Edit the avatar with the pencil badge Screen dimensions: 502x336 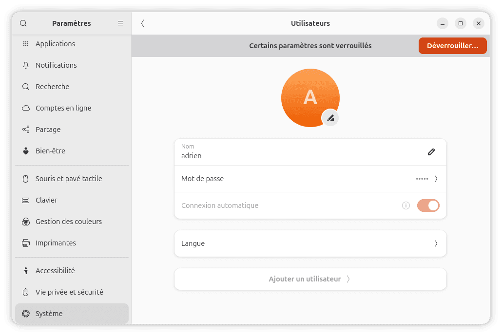[x=330, y=118]
